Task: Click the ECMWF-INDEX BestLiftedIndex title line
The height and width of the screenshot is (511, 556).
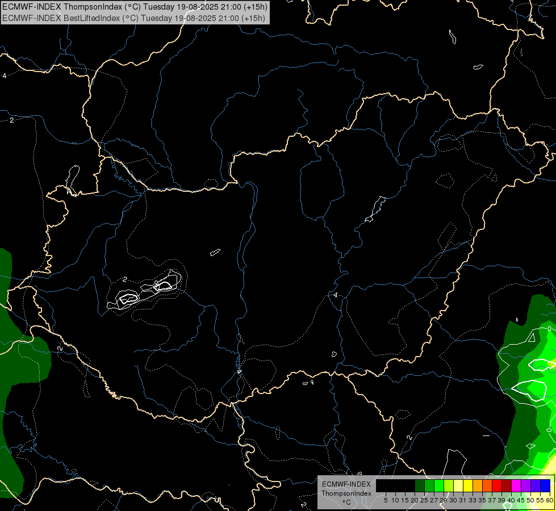Action: point(133,18)
